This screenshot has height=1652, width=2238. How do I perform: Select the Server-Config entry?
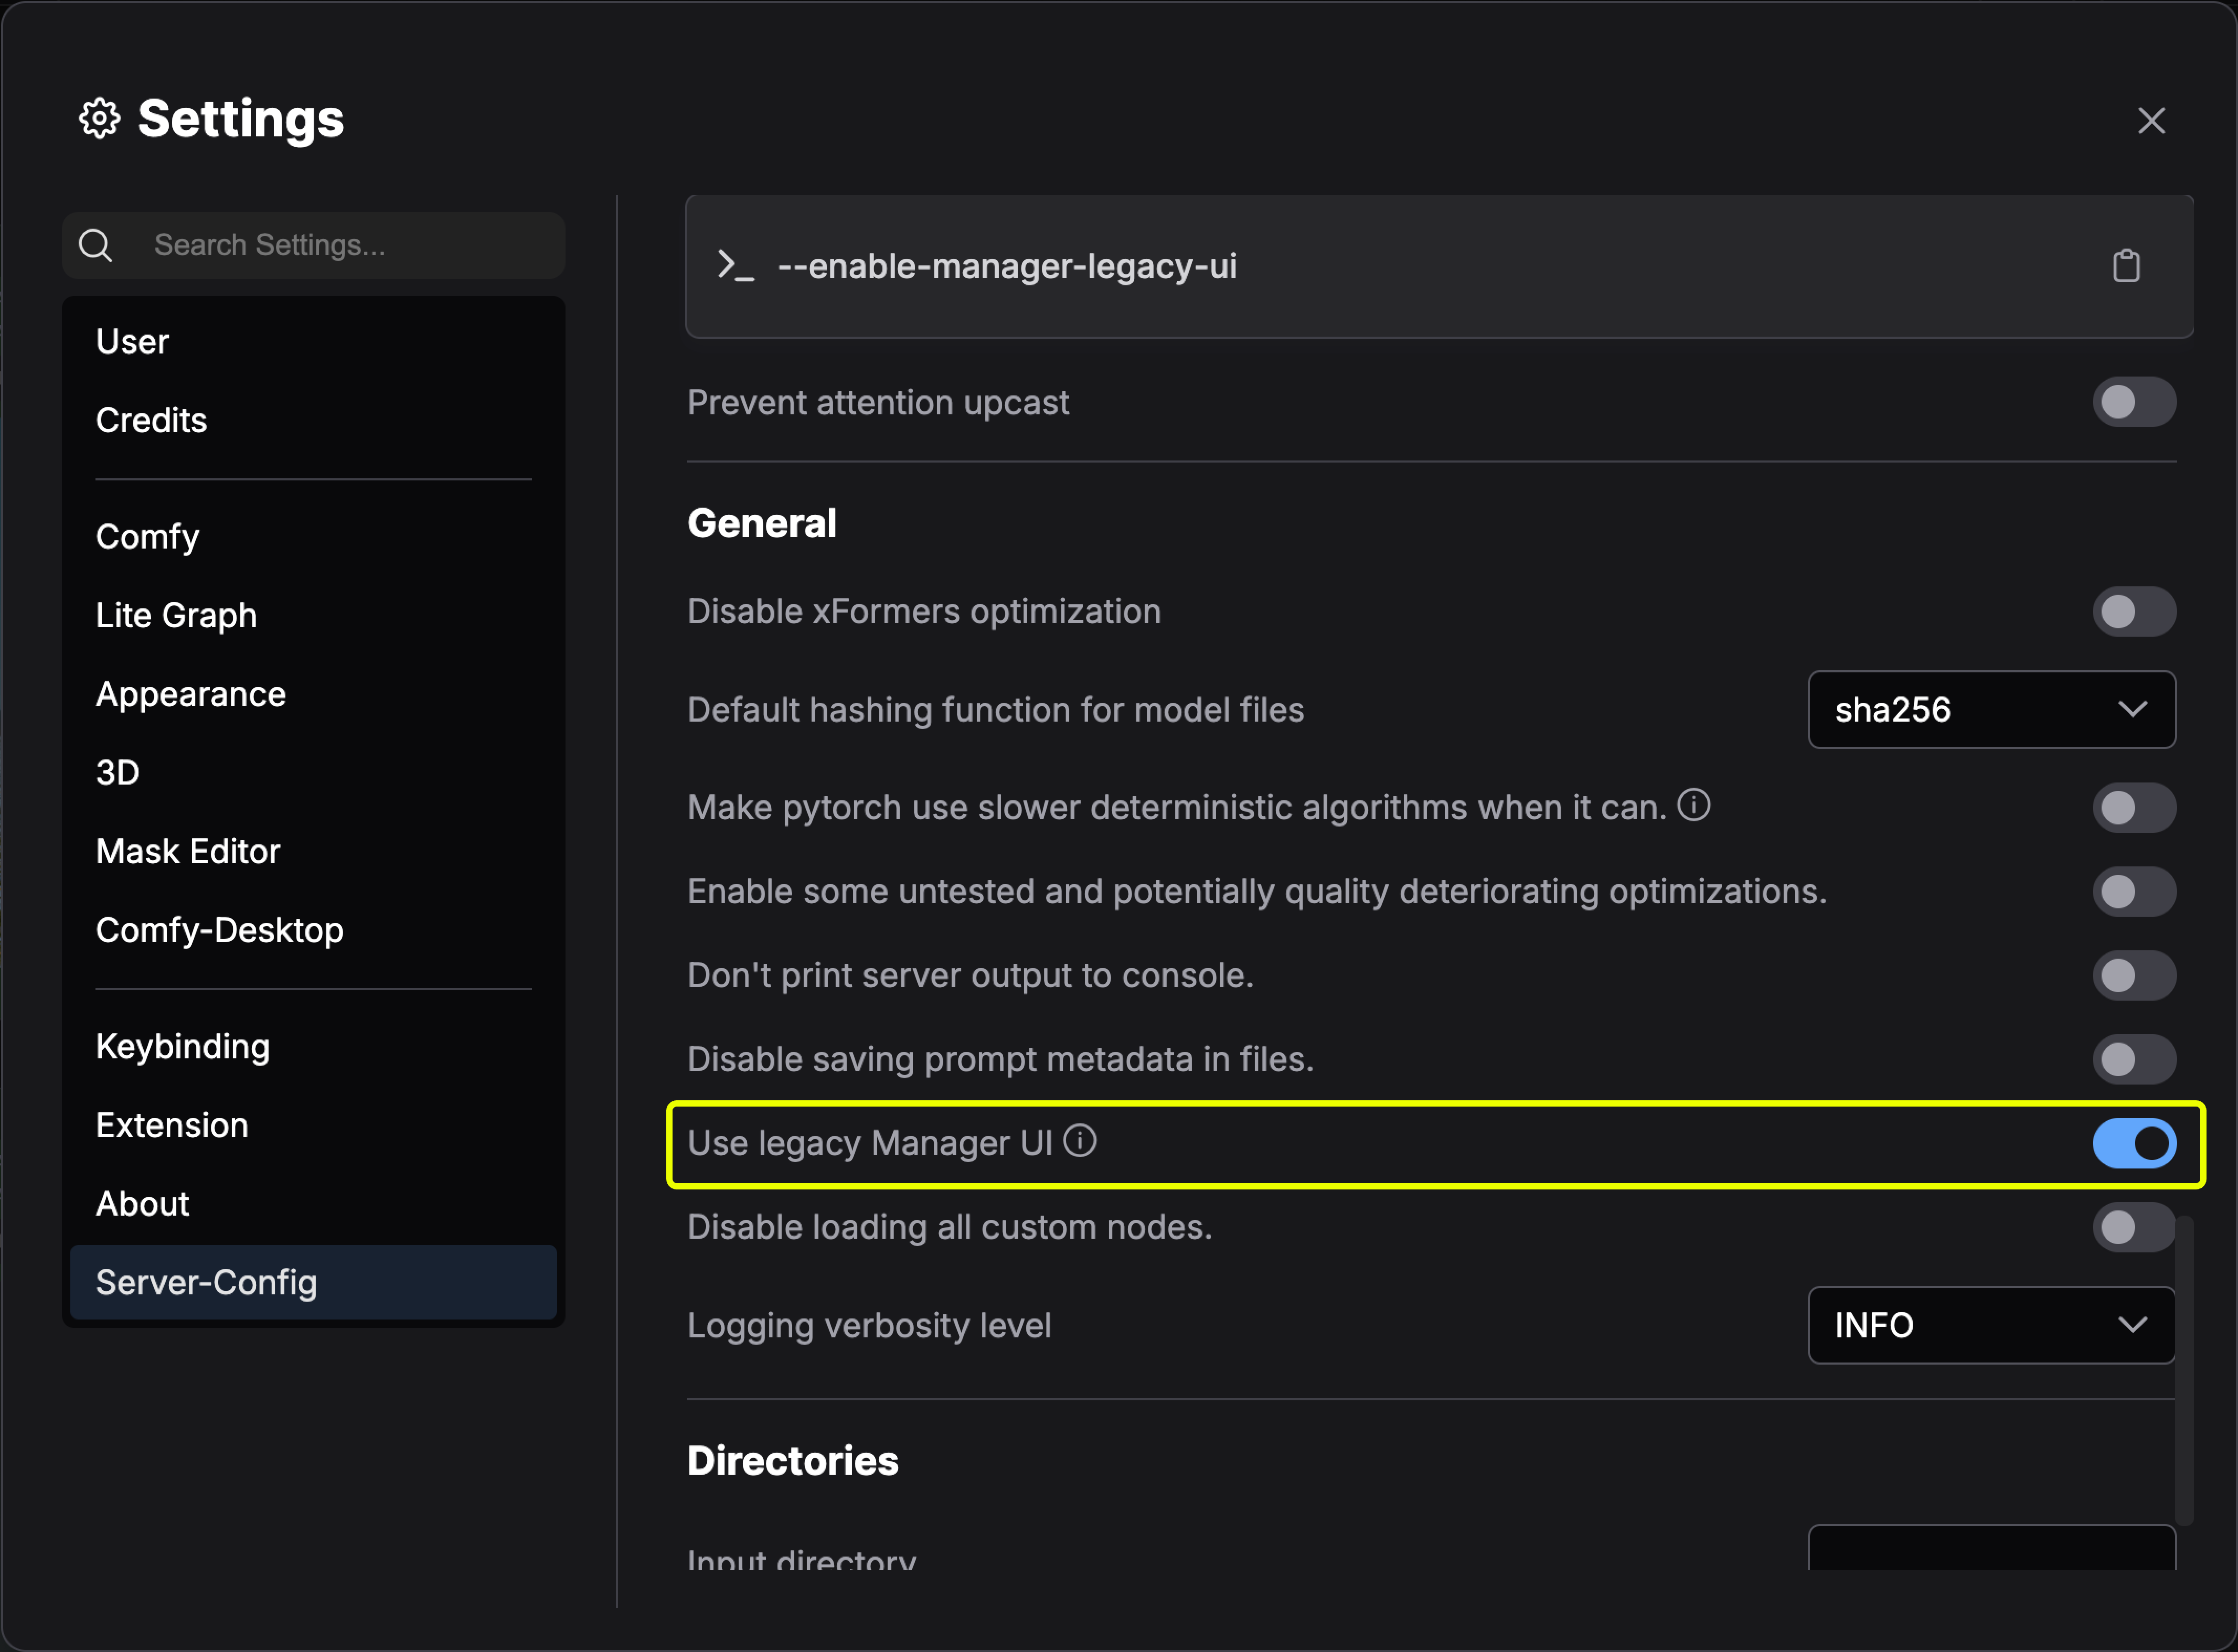(x=206, y=1282)
